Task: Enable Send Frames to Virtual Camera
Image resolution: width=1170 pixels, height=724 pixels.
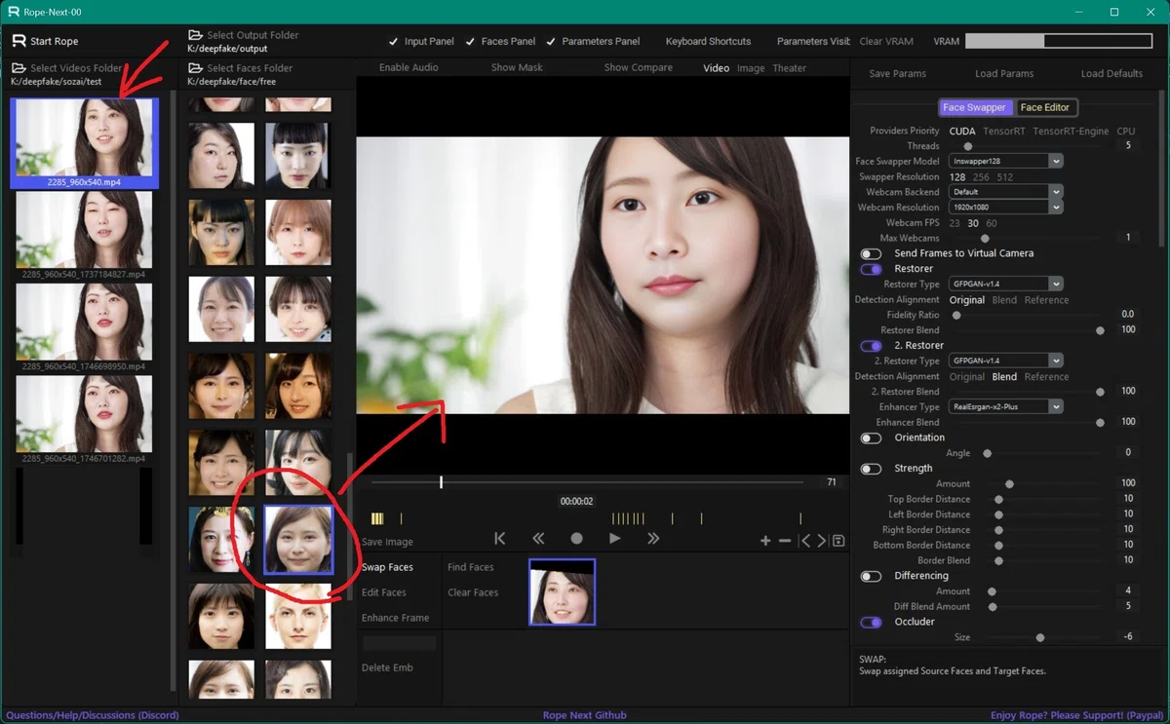Action: click(x=871, y=253)
